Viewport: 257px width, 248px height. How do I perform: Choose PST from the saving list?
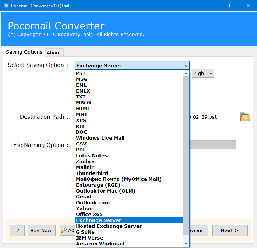pyautogui.click(x=129, y=73)
